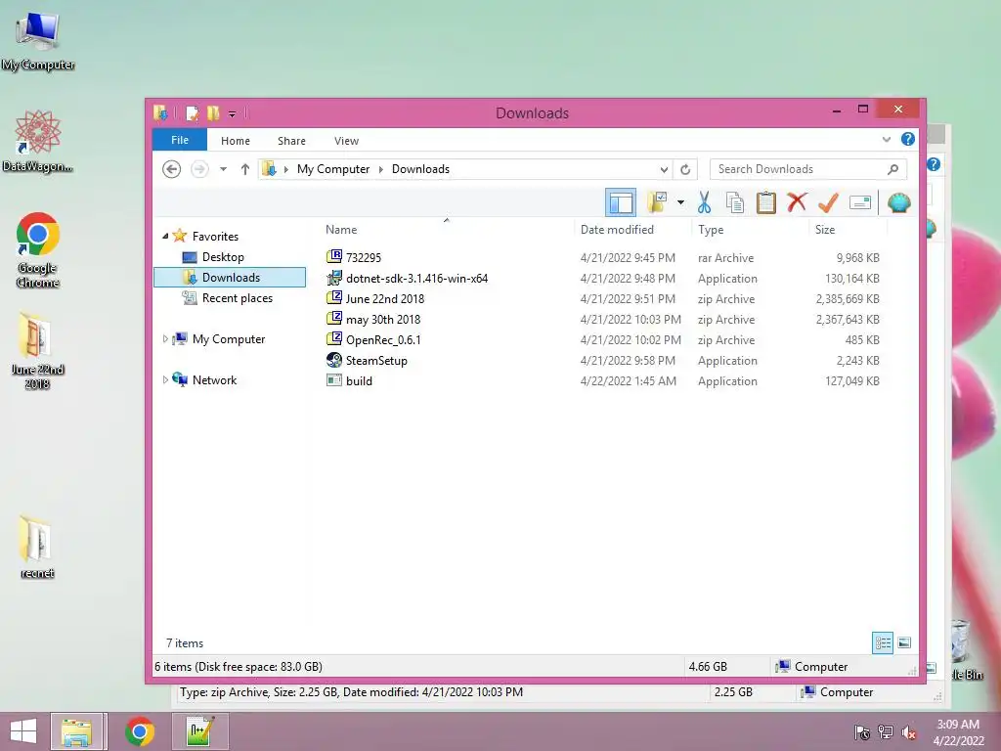The width and height of the screenshot is (1001, 751).
Task: Click the Rename icon in toolbar
Action: coord(860,203)
